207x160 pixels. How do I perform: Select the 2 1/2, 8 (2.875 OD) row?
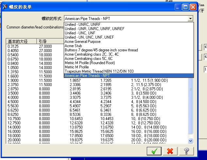coord(97,89)
